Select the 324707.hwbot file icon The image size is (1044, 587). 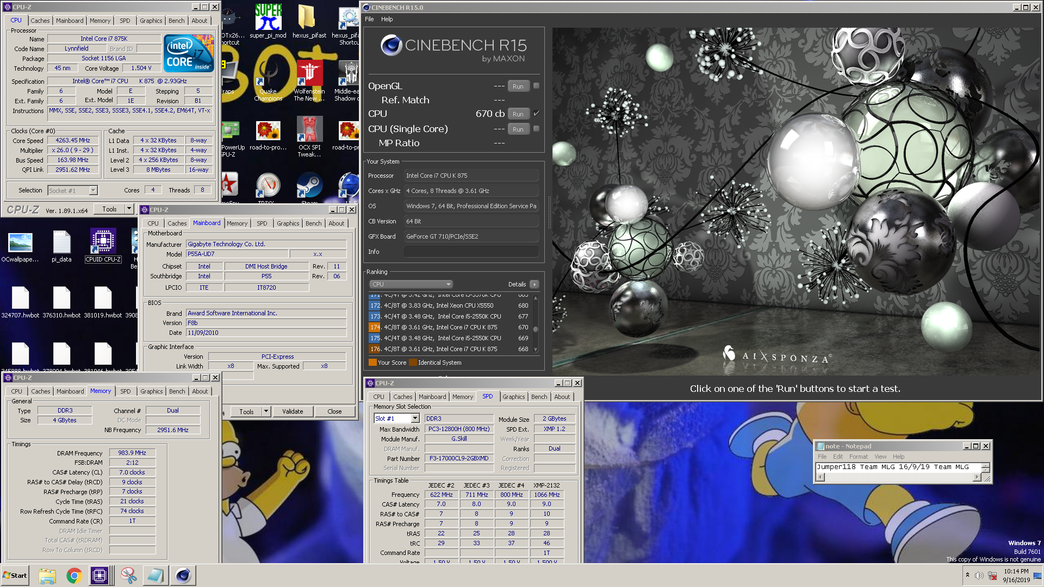point(20,302)
